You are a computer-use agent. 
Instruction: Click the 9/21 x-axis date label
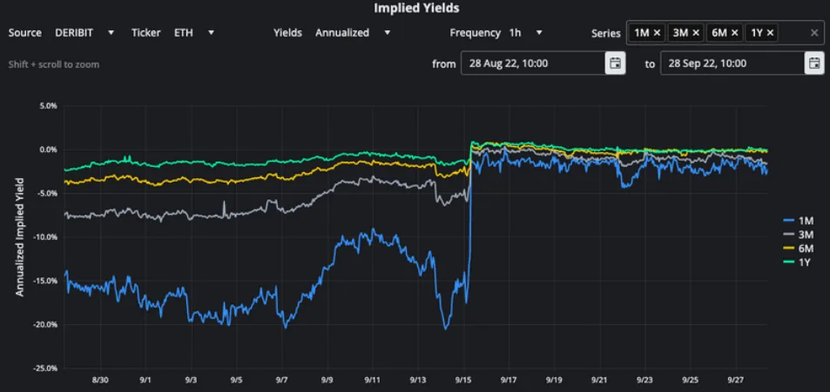(600, 379)
